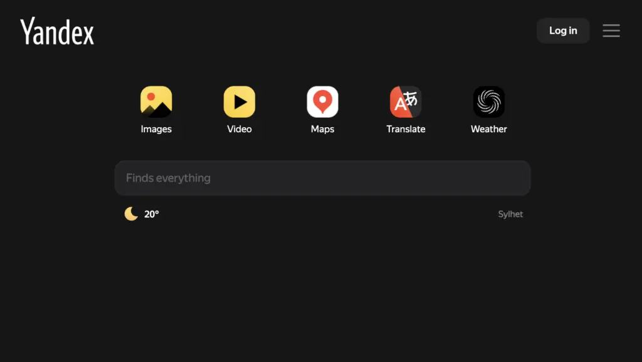Viewport: 642px width, 362px height.
Task: Open the Yandex Images service icon
Action: [x=156, y=101]
